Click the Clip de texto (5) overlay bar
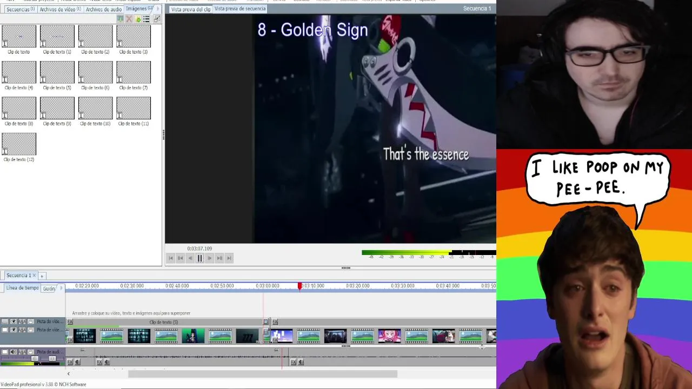 coord(168,322)
